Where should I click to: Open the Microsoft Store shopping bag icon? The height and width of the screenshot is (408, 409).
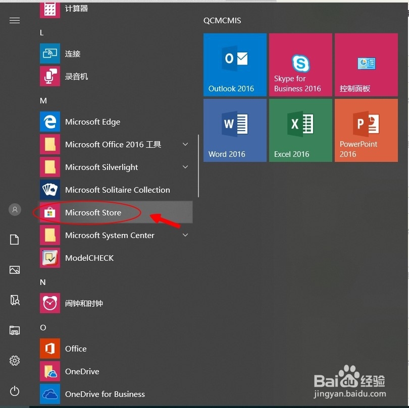[50, 212]
